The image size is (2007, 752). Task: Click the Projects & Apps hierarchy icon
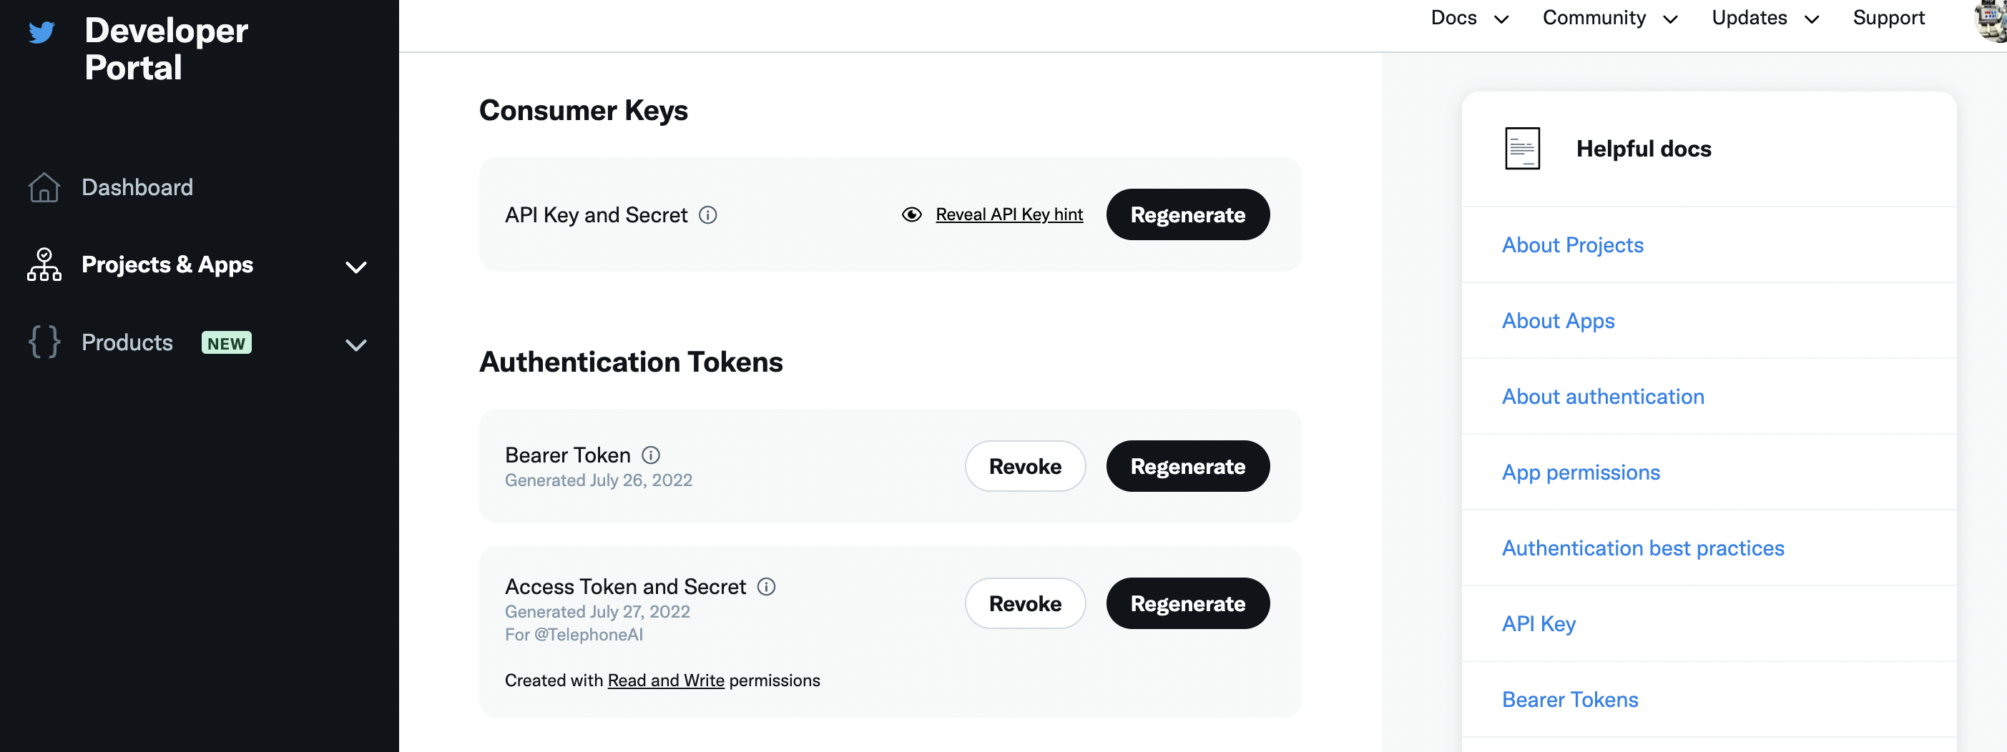[x=44, y=264]
